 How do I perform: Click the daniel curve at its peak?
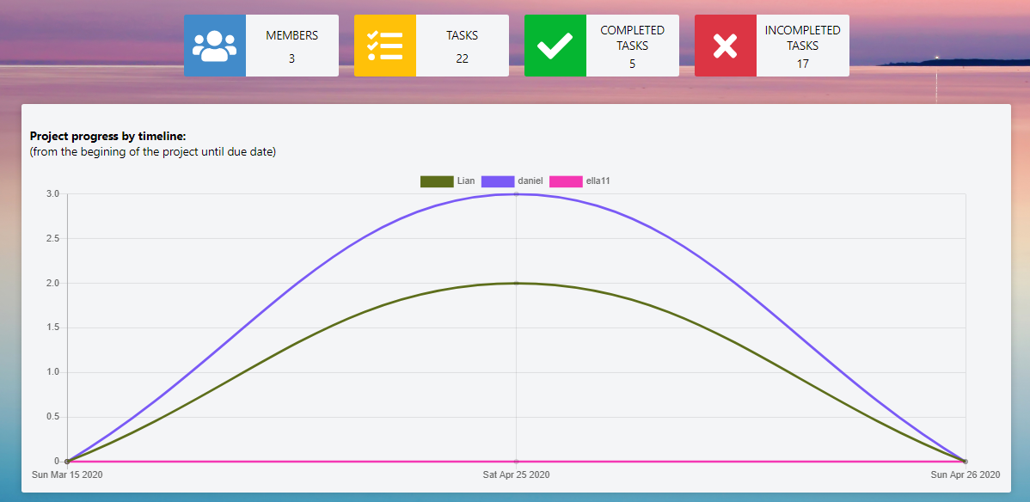(x=516, y=193)
